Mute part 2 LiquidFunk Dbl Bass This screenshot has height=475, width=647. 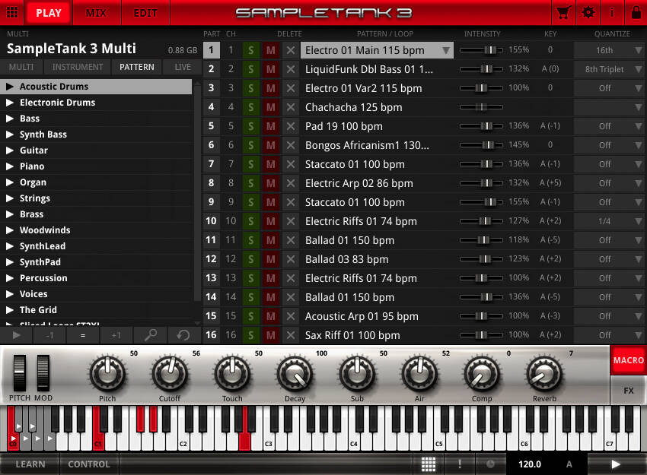click(271, 69)
